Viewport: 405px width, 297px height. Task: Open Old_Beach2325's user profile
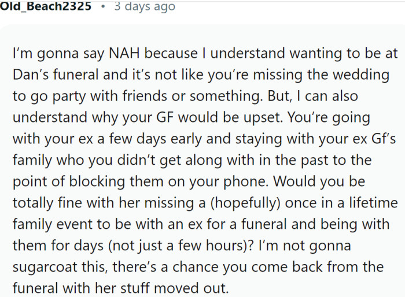tap(45, 8)
